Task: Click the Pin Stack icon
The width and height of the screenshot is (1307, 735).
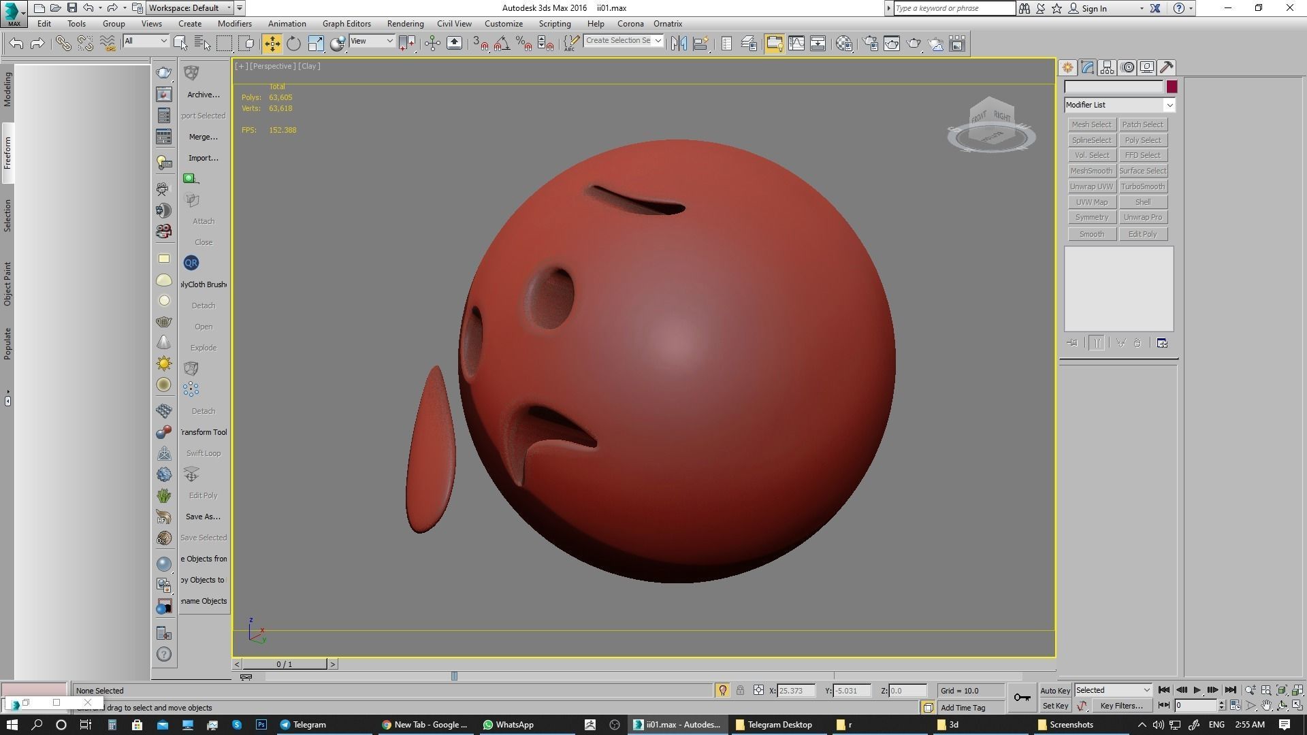Action: pyautogui.click(x=1073, y=343)
